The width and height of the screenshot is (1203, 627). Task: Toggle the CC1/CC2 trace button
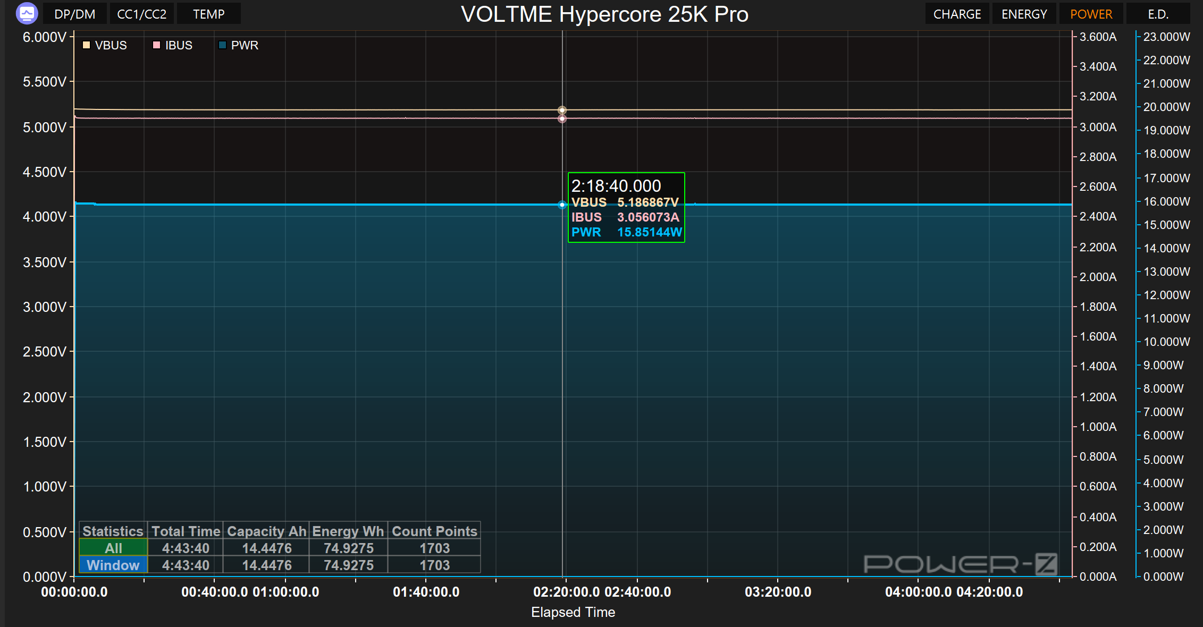click(141, 14)
